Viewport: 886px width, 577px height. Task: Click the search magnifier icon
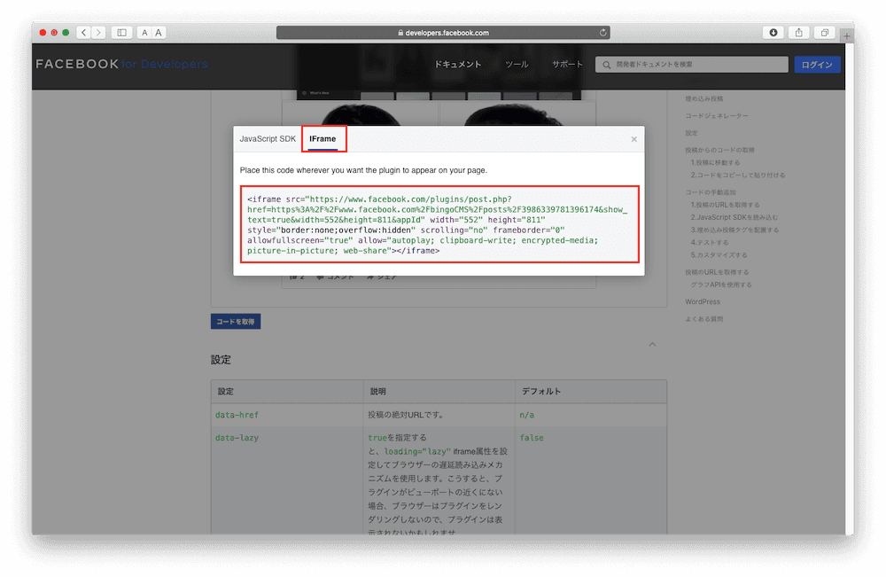(606, 65)
